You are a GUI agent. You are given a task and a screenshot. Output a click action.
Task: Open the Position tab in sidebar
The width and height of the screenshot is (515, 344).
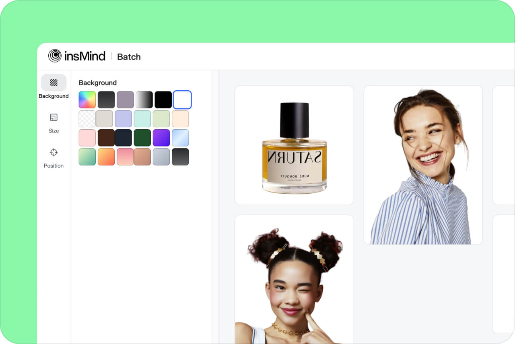point(54,158)
